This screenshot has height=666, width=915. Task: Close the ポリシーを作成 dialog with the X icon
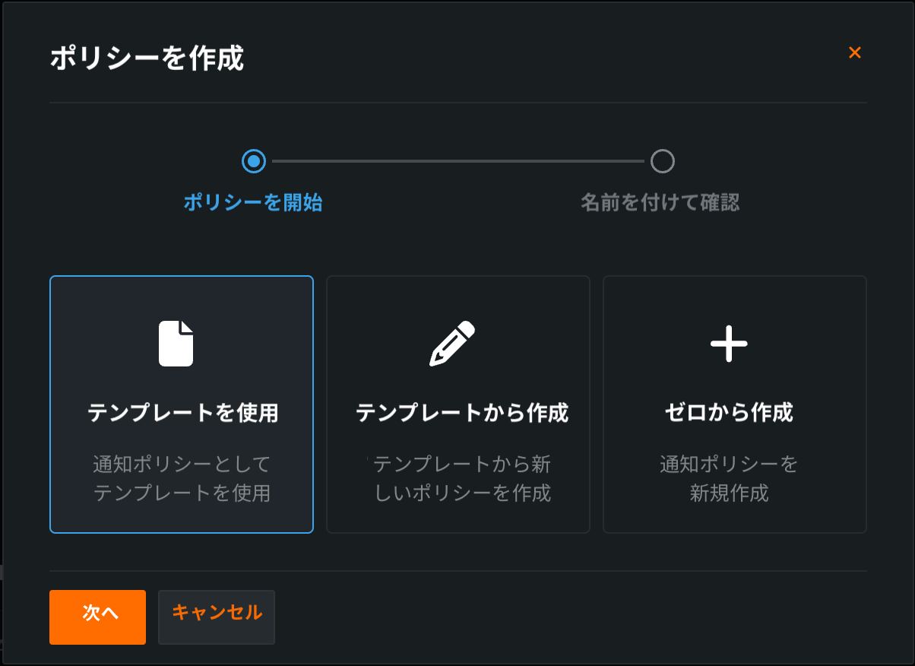(x=855, y=52)
